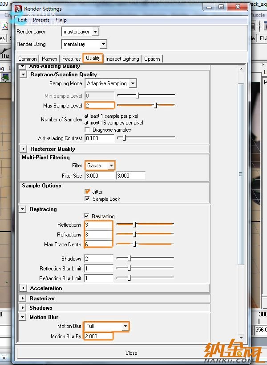Open the Filter type dropdown
This screenshot has width=267, height=365.
[x=111, y=166]
